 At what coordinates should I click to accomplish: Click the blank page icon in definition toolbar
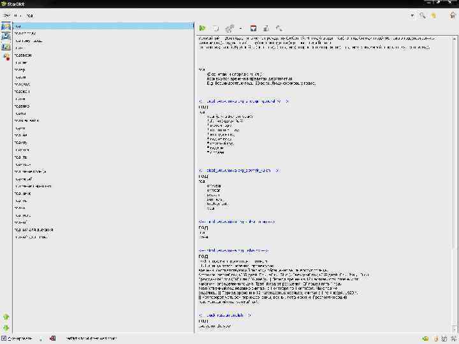(215, 28)
